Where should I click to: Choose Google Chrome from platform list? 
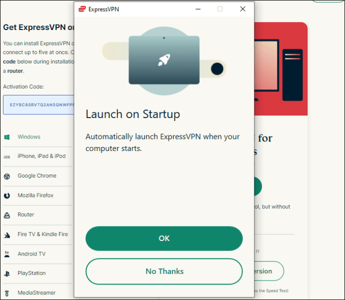(37, 175)
